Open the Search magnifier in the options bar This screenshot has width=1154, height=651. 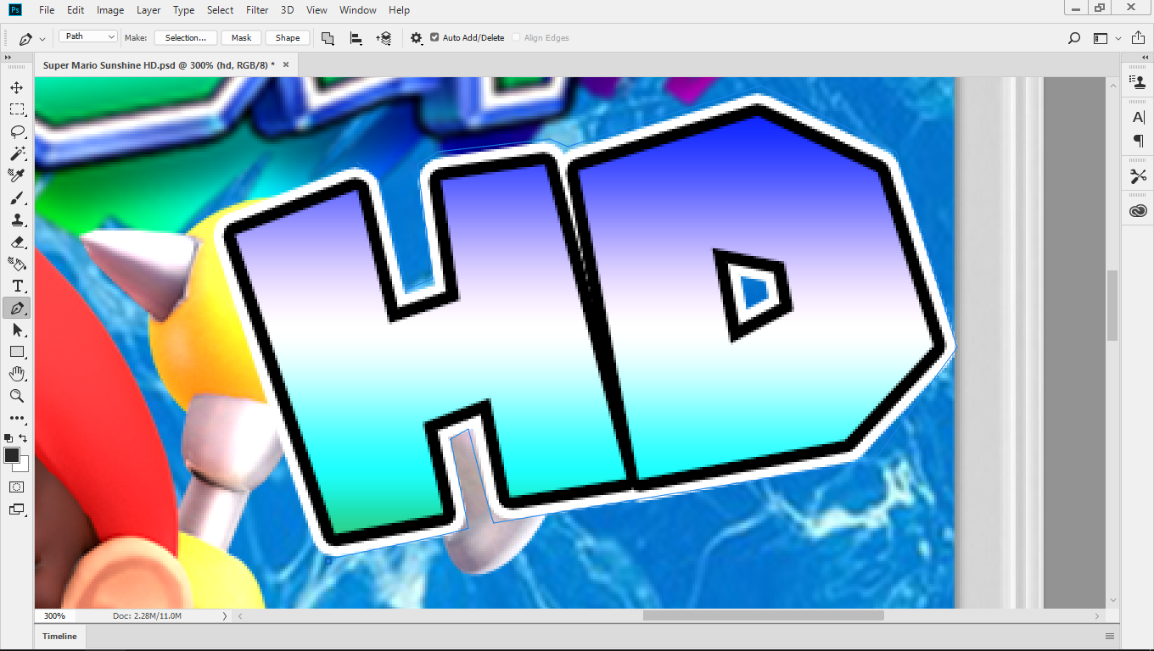[x=1074, y=38]
